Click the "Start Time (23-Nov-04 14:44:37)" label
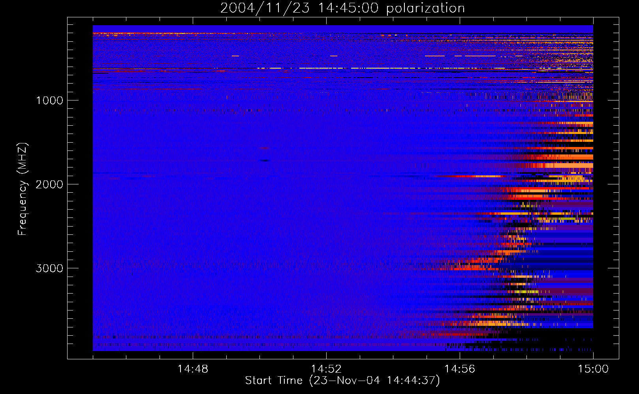This screenshot has height=394, width=639. [342, 381]
